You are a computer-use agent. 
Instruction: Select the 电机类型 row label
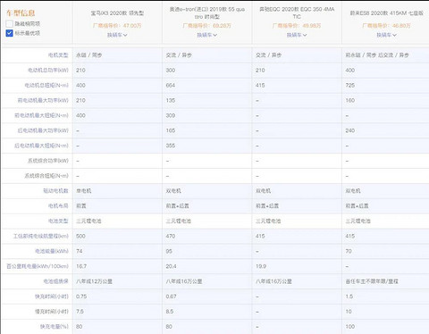pos(58,55)
